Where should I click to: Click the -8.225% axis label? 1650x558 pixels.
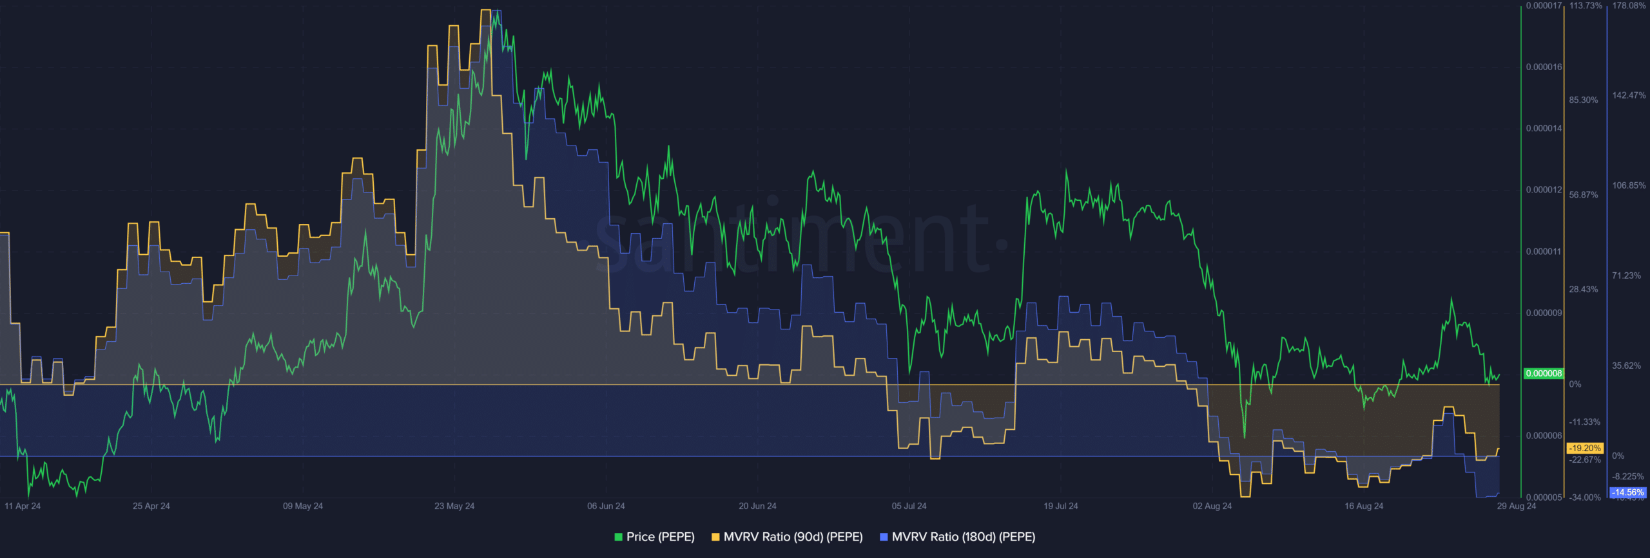(x=1628, y=476)
